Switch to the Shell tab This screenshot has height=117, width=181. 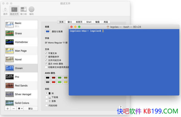89,22
